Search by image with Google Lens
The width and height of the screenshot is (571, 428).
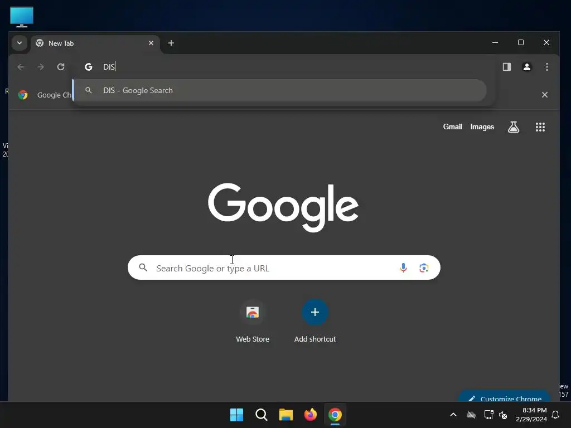click(x=424, y=268)
